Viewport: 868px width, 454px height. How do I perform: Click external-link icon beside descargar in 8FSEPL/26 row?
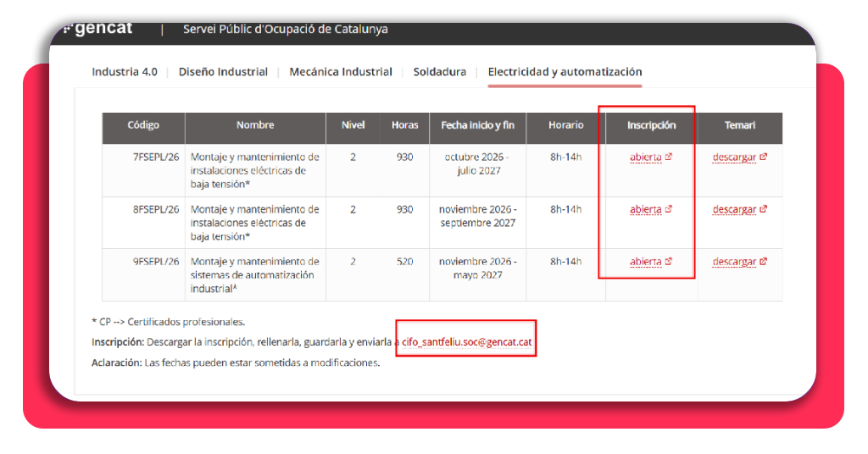764,209
